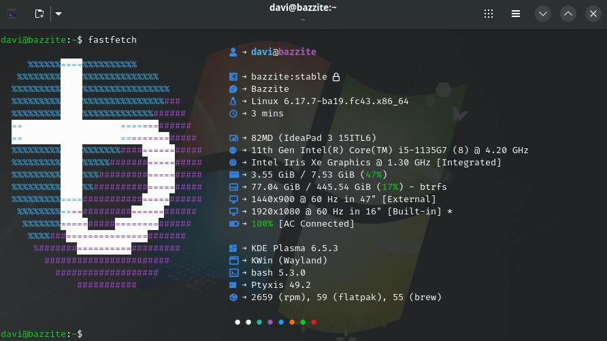
Task: Click the uptime text 3 mins
Action: coord(267,114)
